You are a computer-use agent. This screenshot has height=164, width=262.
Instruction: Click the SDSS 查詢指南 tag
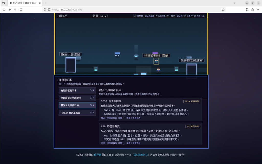(192, 101)
